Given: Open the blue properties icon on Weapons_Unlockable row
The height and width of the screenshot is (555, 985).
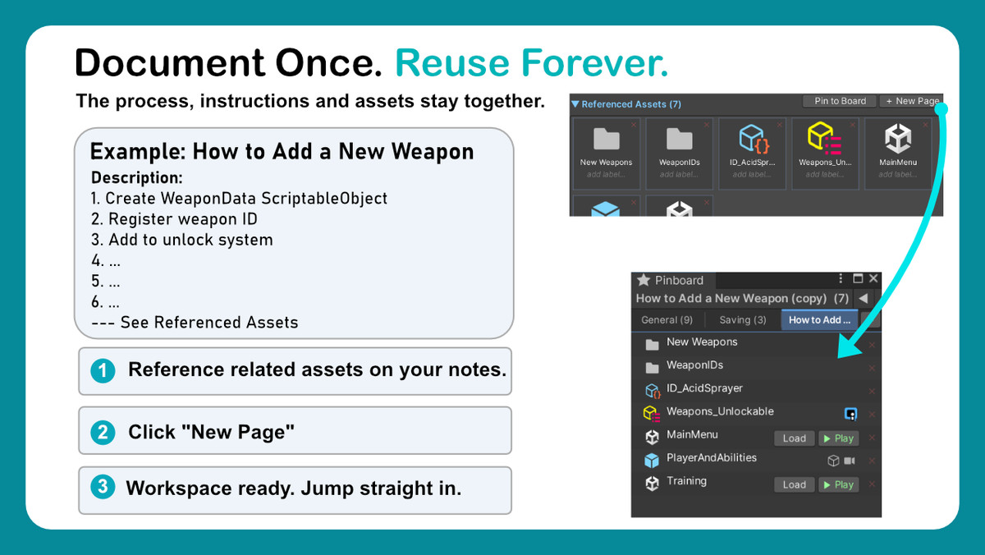Looking at the screenshot, I should (850, 414).
